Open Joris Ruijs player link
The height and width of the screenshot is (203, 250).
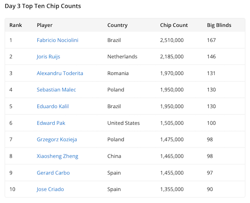[x=48, y=57]
